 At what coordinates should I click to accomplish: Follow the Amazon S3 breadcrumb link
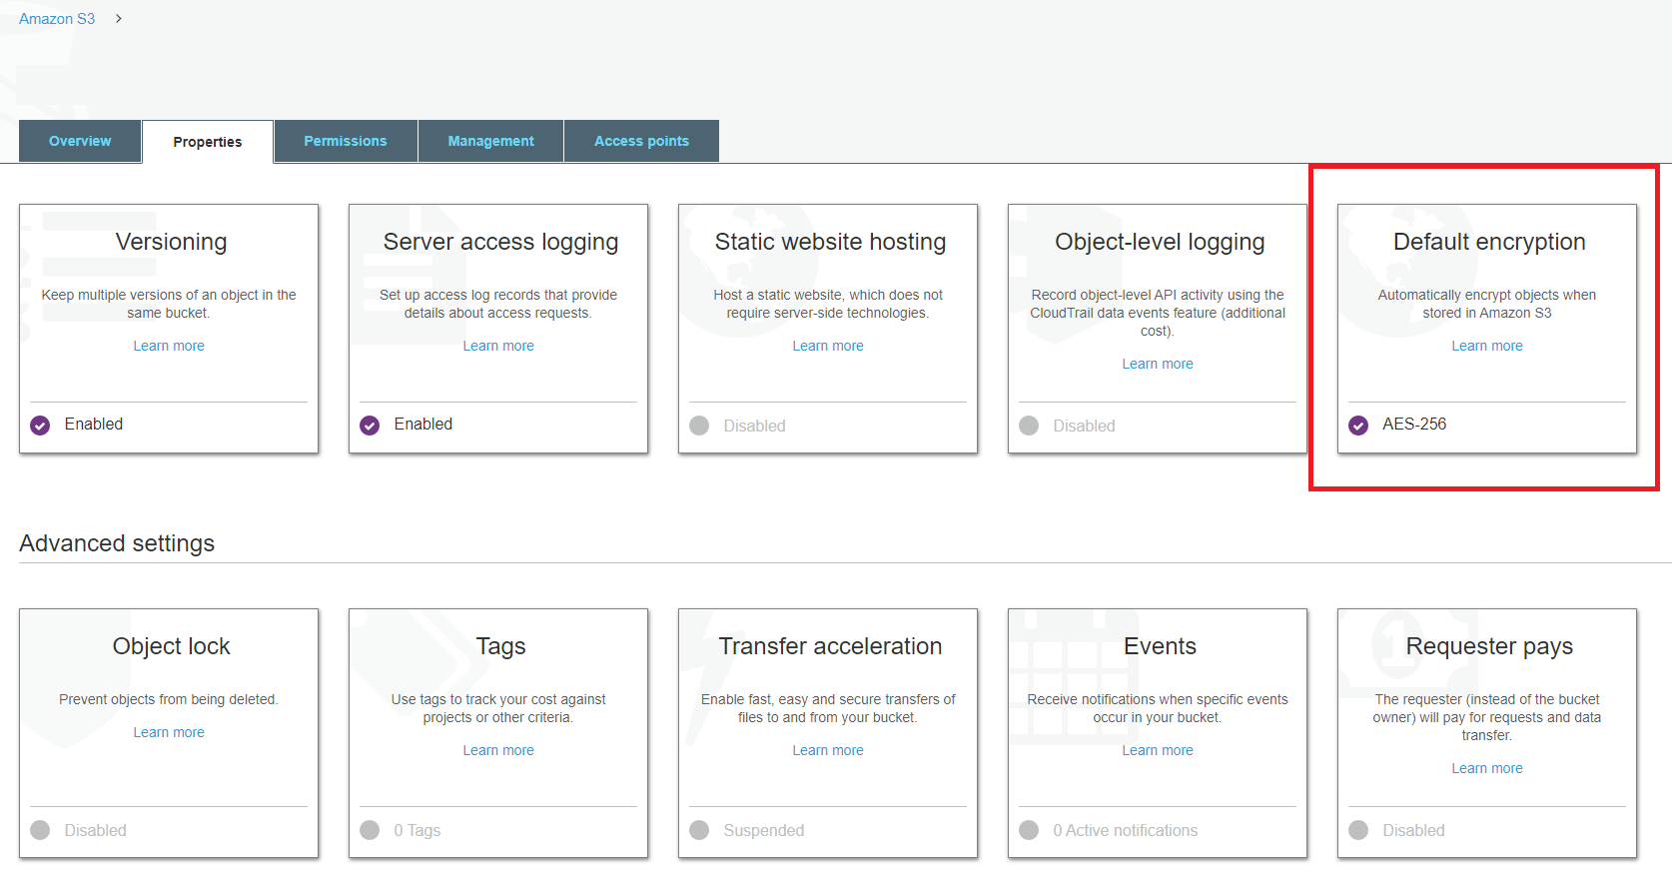57,19
